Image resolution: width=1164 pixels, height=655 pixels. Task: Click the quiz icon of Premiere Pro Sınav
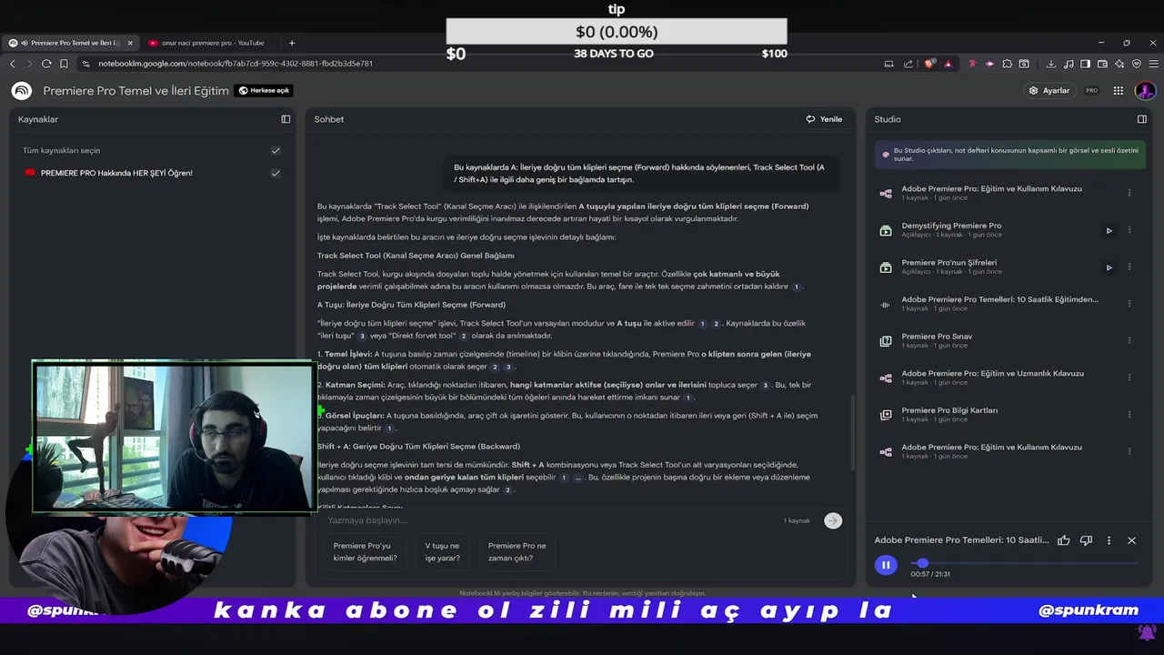click(886, 341)
